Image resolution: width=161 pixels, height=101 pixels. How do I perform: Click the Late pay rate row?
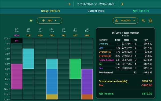click(x=125, y=48)
